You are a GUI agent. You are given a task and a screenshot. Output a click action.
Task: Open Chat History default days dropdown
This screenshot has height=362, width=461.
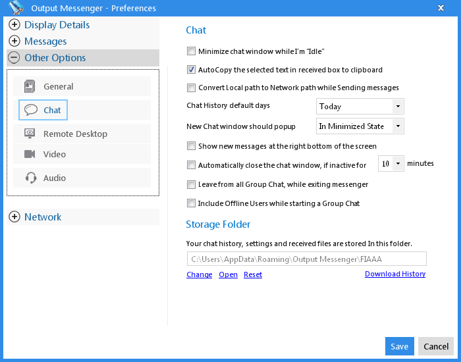[360, 107]
